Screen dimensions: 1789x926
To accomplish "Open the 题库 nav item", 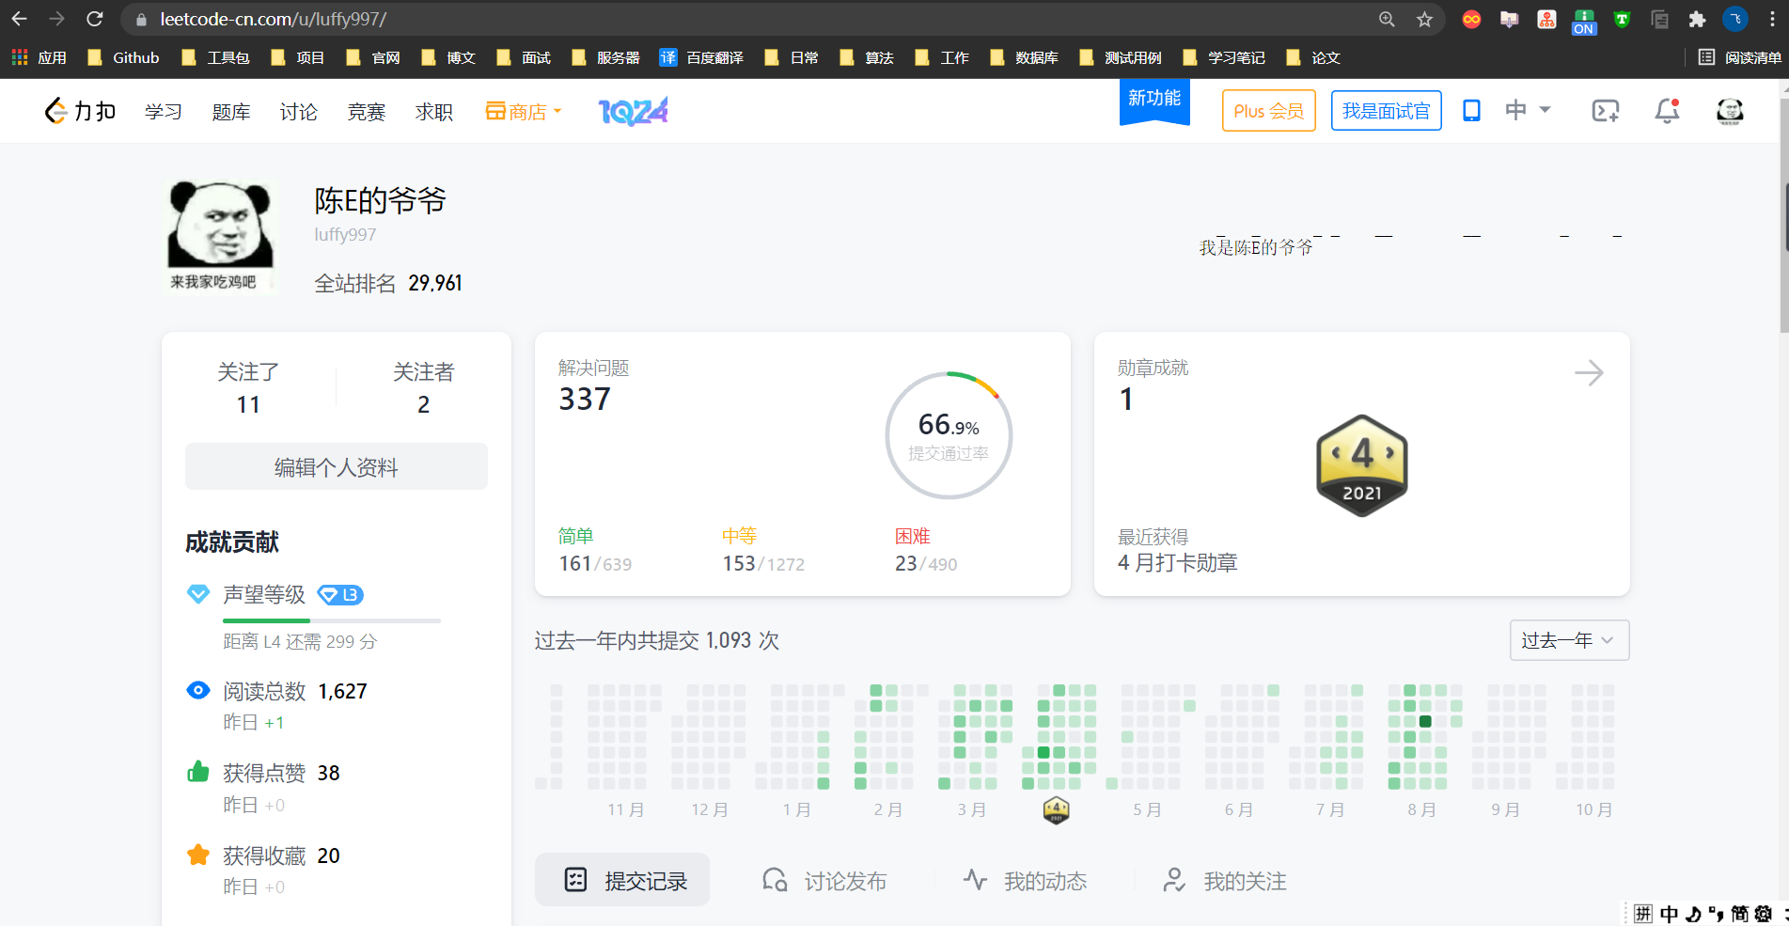I will coord(231,112).
